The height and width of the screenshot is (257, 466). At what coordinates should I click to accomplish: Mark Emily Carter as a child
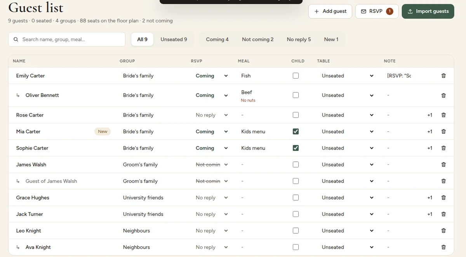296,76
